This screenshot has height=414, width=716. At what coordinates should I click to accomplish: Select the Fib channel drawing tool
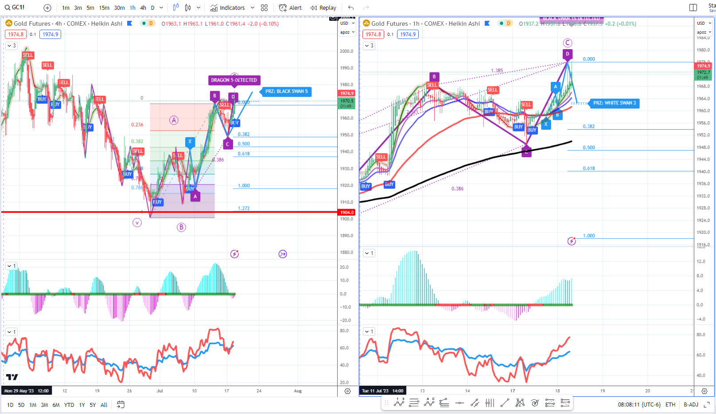pyautogui.click(x=475, y=402)
